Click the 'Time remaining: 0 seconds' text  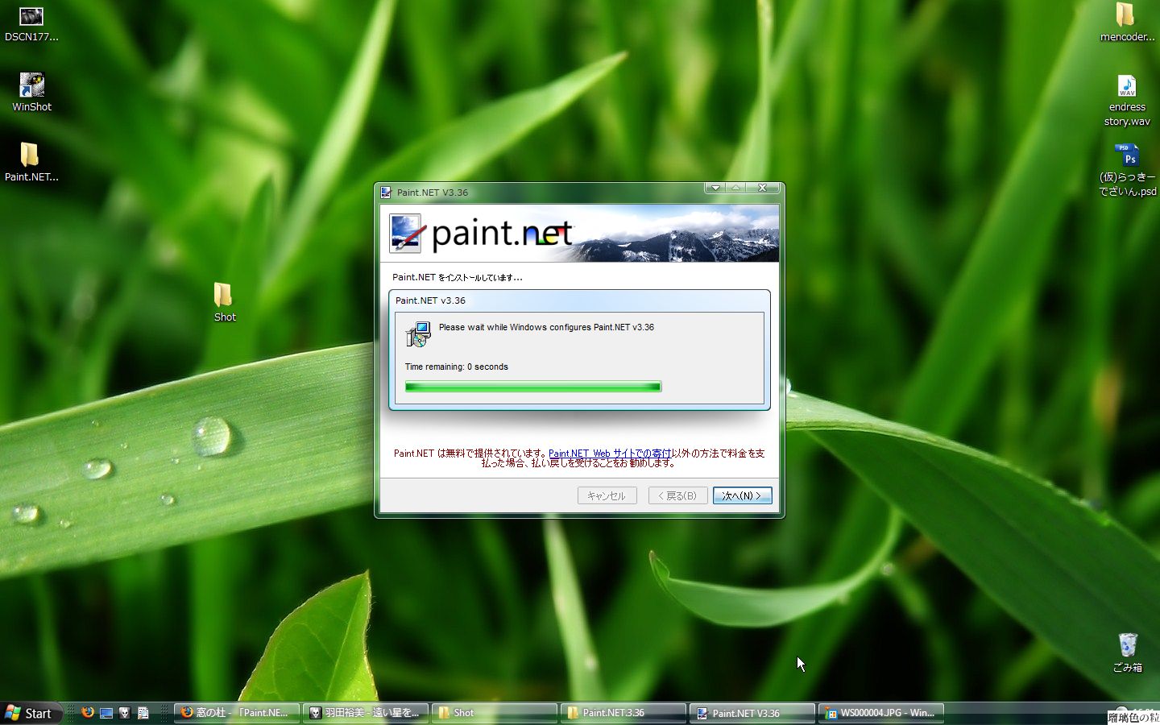click(456, 367)
